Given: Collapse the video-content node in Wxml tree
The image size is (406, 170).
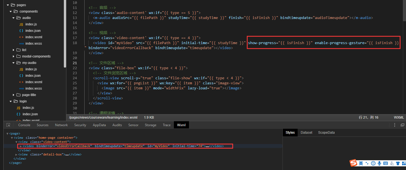Looking at the screenshot, I should point(16,142).
